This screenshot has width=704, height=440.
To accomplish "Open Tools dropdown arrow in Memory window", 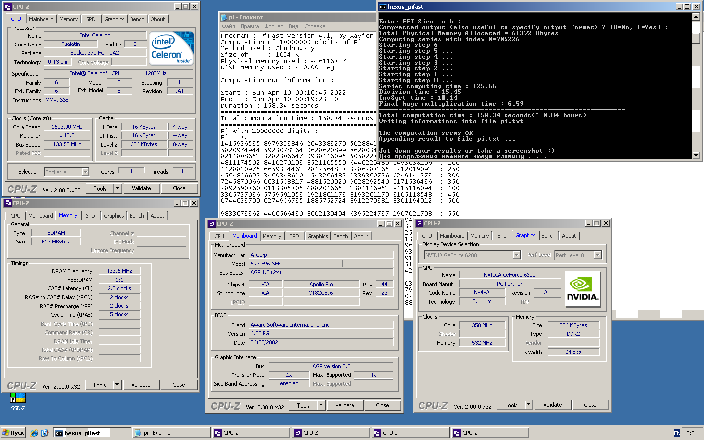I will pyautogui.click(x=117, y=385).
